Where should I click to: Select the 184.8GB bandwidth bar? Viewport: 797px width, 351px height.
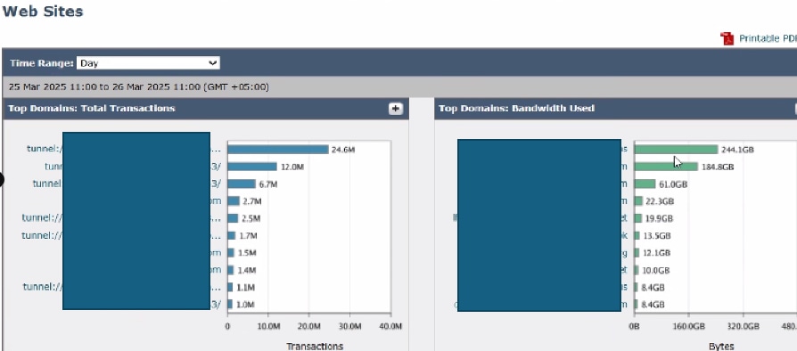tap(666, 167)
